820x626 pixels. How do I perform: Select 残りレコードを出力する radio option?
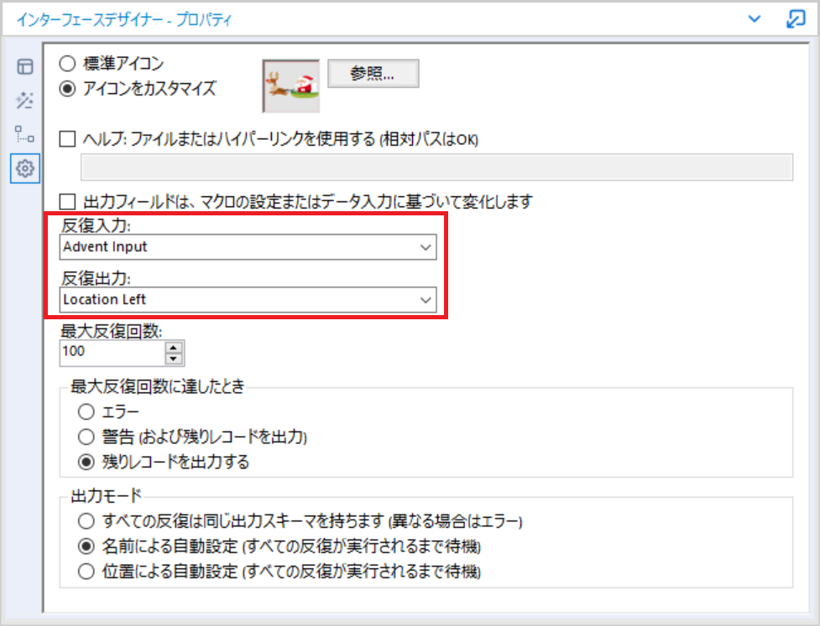[x=86, y=462]
